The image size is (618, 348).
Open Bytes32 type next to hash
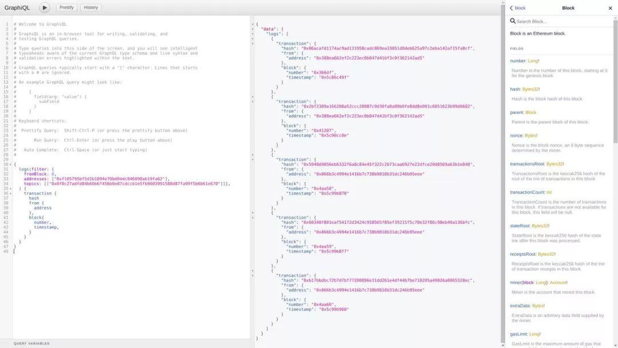[530, 89]
